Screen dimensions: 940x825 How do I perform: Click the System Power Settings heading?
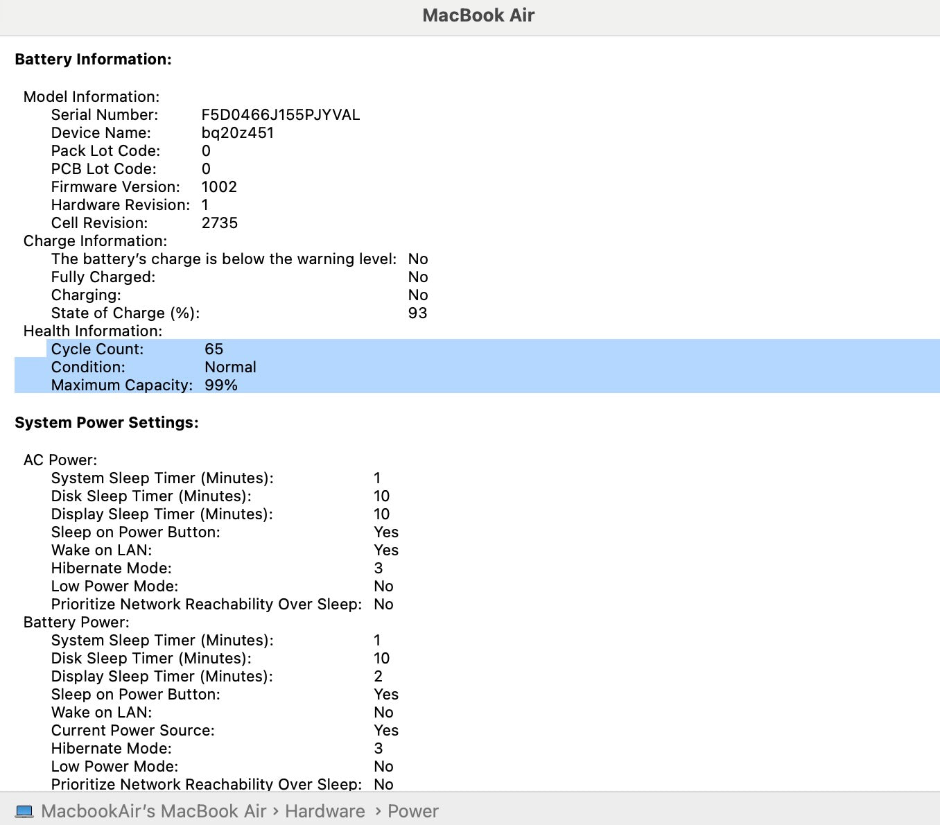point(107,423)
